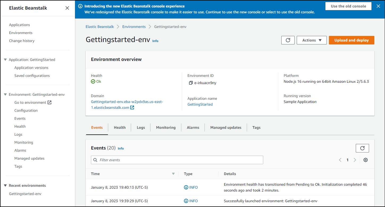Go to next events page arrow

click(x=355, y=160)
